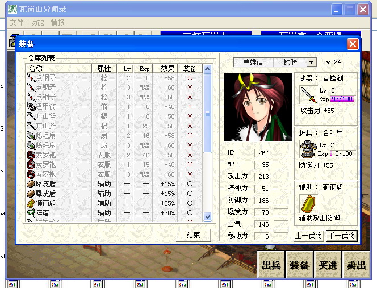Open the 功能 menu

coord(37,23)
